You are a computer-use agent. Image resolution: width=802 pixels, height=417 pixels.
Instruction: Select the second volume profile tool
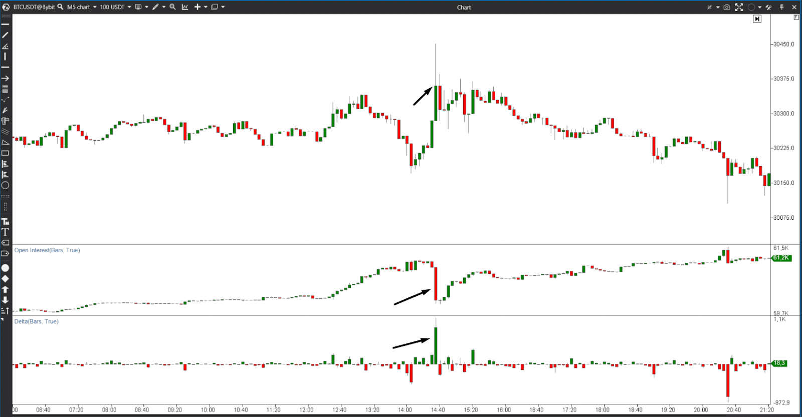click(x=5, y=175)
